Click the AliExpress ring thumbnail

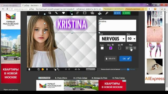point(155,67)
